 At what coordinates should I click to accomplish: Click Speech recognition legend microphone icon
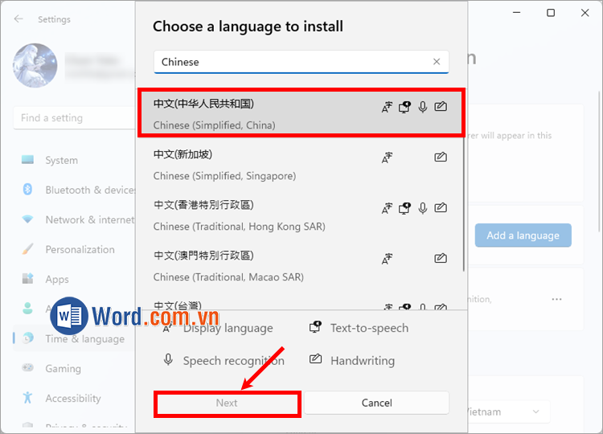click(168, 360)
